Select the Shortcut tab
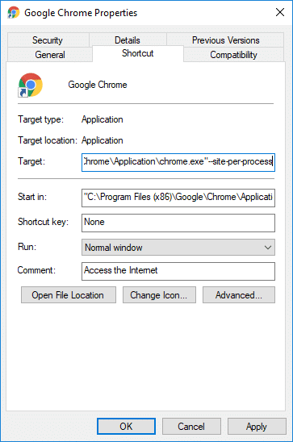Screen dimensions: 293x442 137,53
